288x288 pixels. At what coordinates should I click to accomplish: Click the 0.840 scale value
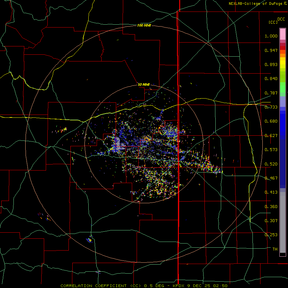point(271,79)
